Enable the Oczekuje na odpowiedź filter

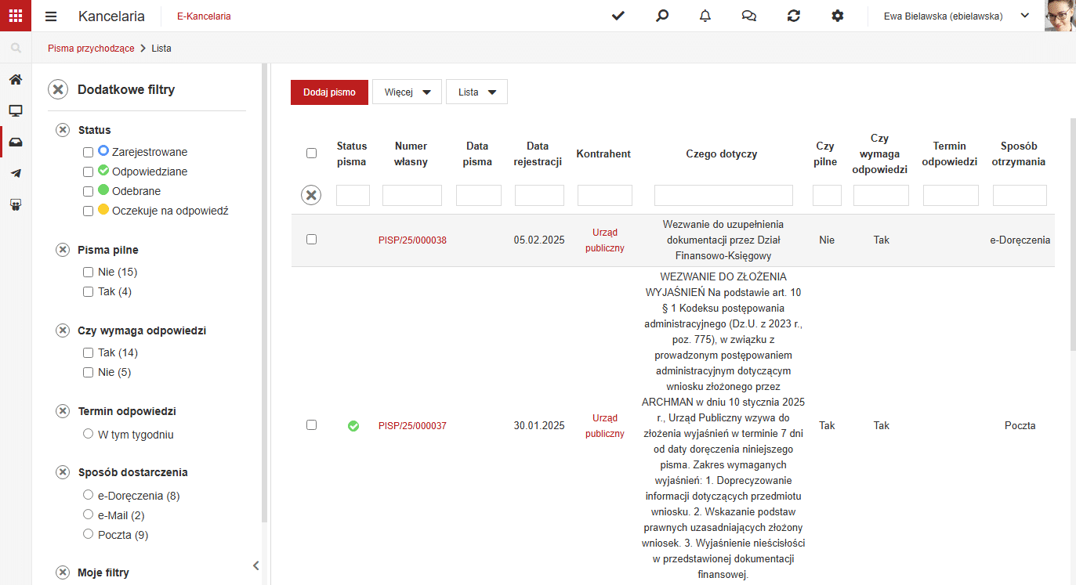89,211
